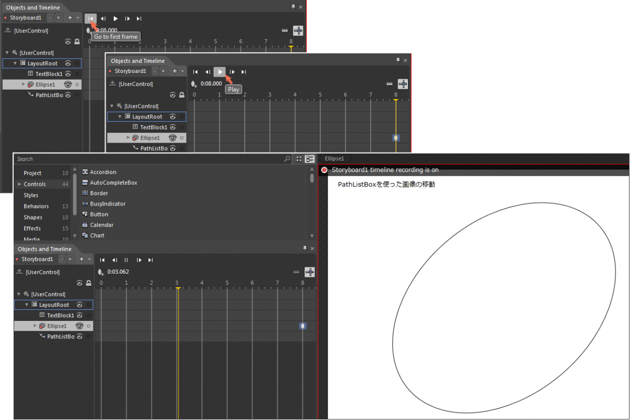Viewport: 630px width, 420px height.
Task: Go to previous frame in 0:03.062 timeline panel
Action: [x=114, y=260]
